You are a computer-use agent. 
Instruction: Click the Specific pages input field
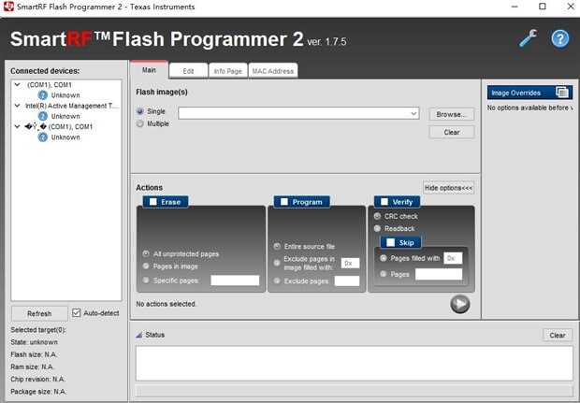[x=235, y=281]
